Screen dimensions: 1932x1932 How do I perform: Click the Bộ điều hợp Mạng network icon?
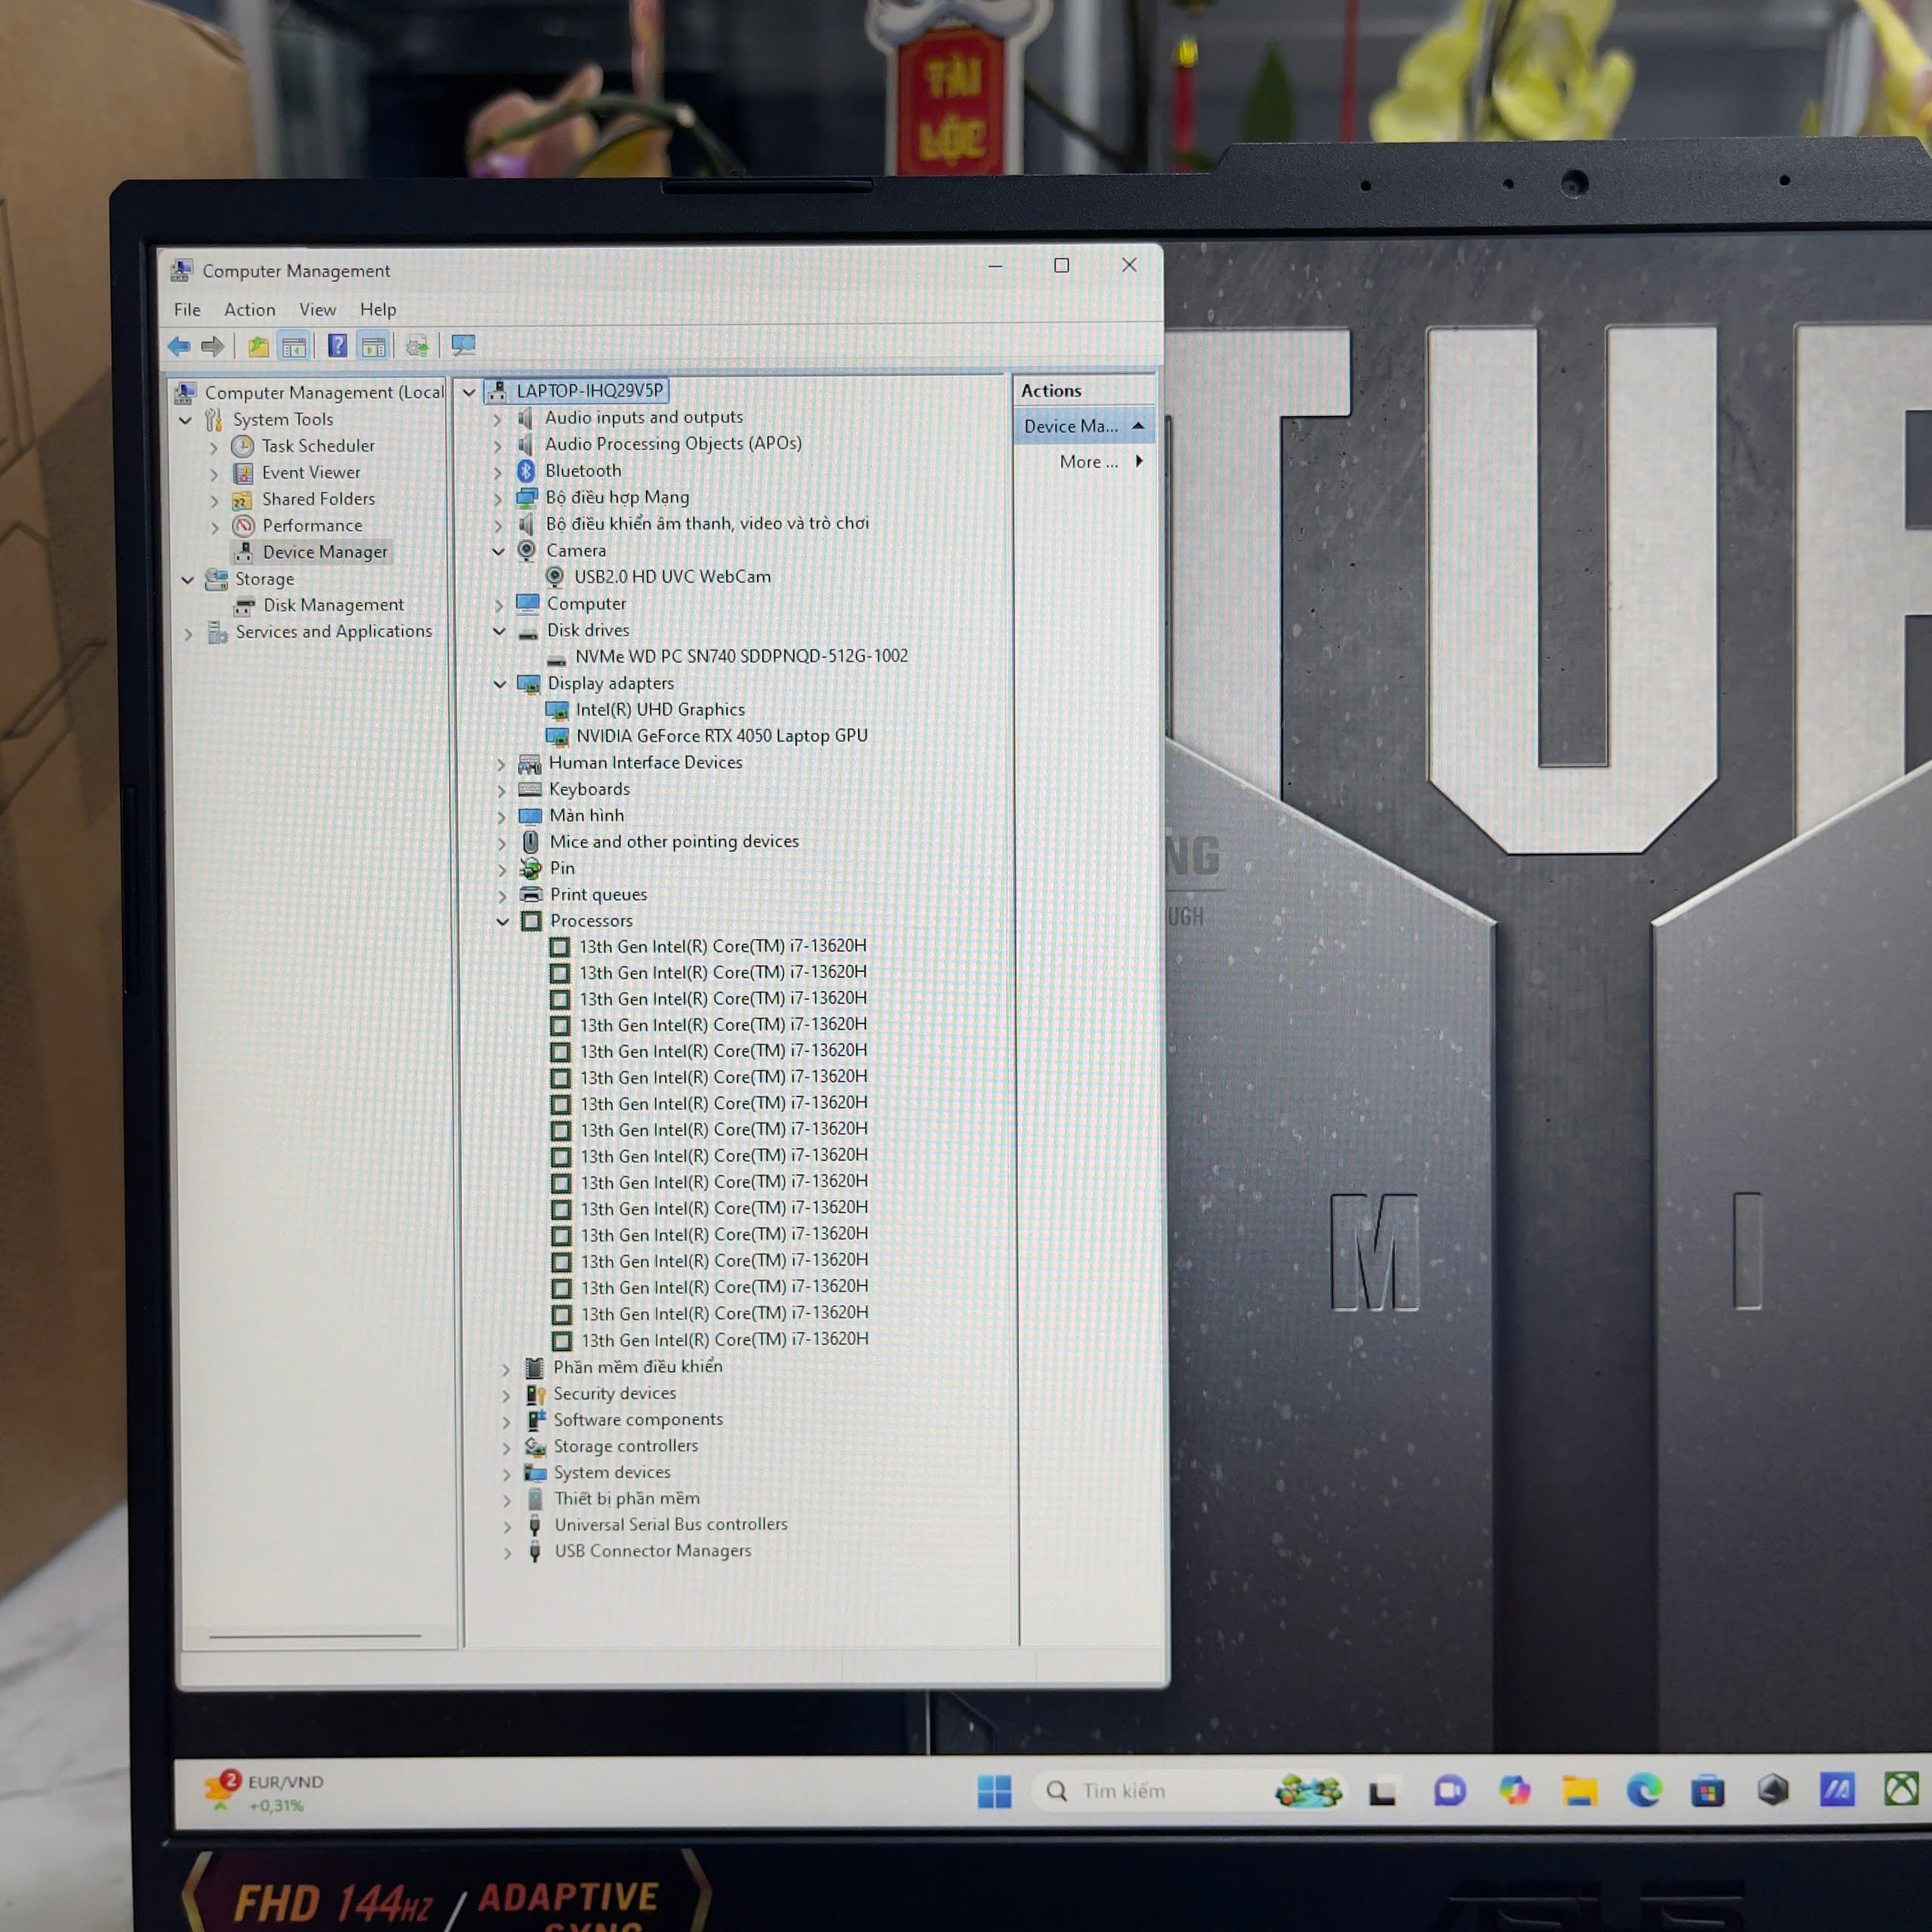click(527, 497)
